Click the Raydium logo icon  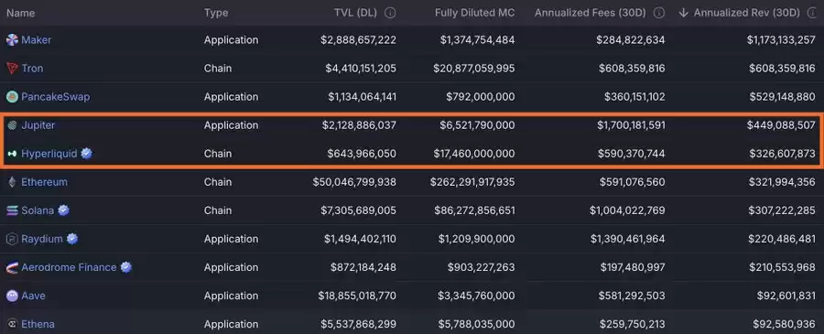pyautogui.click(x=12, y=239)
